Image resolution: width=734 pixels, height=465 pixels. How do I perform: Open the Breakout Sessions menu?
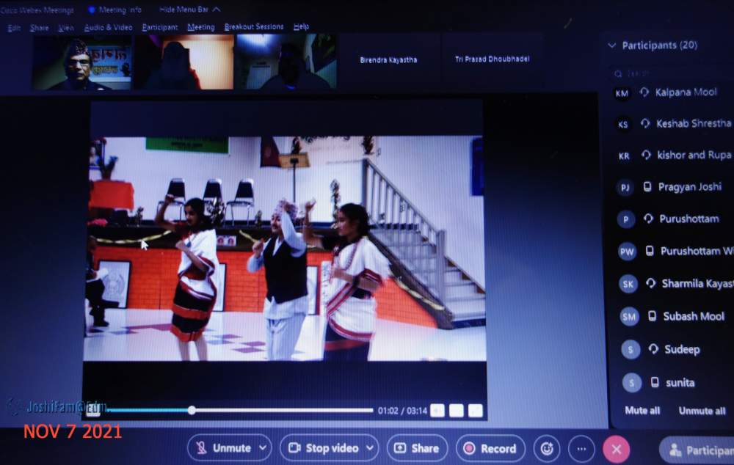[x=254, y=26]
